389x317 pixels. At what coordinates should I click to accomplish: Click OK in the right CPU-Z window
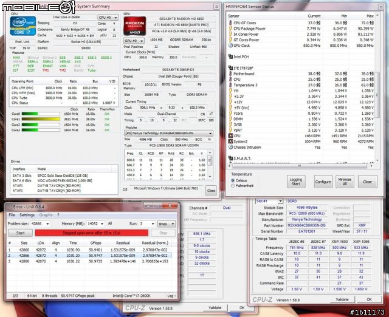coord(369,299)
